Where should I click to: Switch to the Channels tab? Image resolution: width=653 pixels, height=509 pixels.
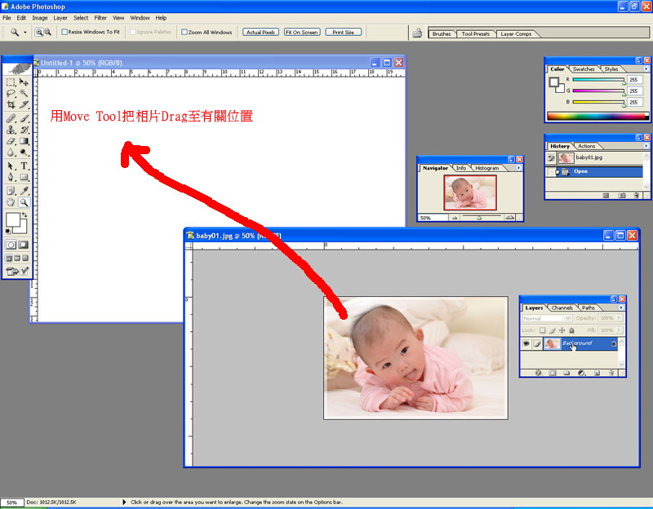coord(562,308)
